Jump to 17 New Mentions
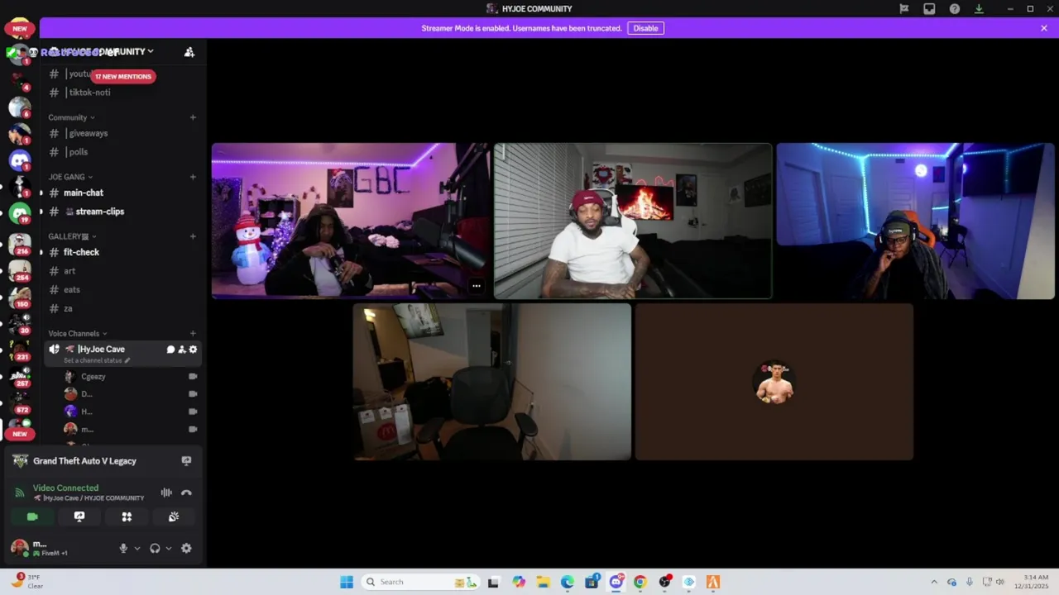The height and width of the screenshot is (595, 1059). (123, 76)
